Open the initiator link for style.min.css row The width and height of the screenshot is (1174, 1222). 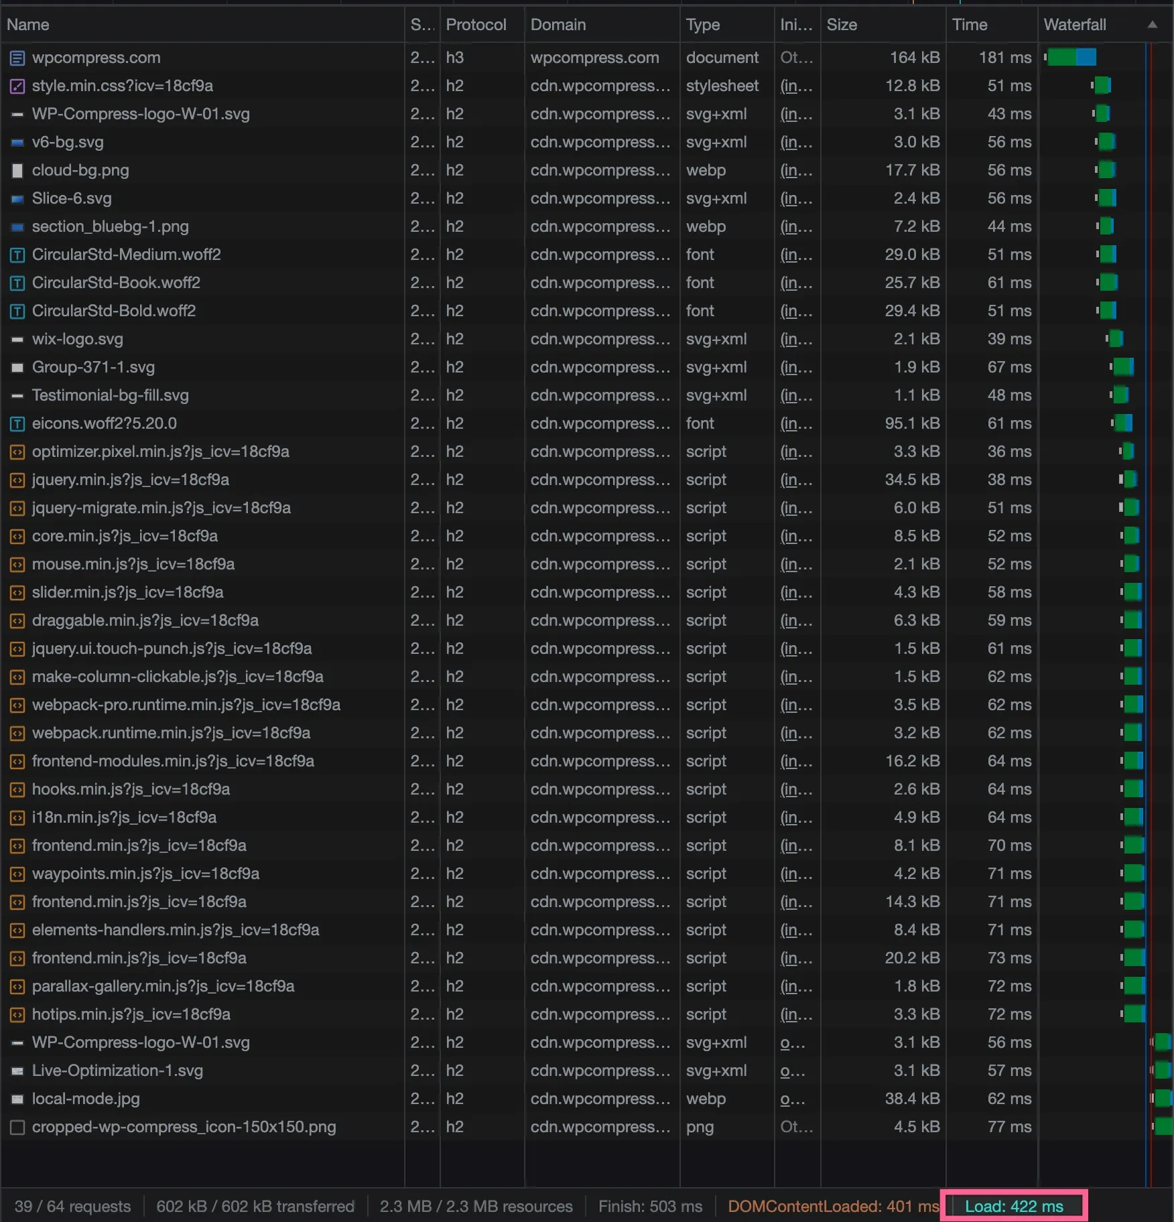(796, 86)
